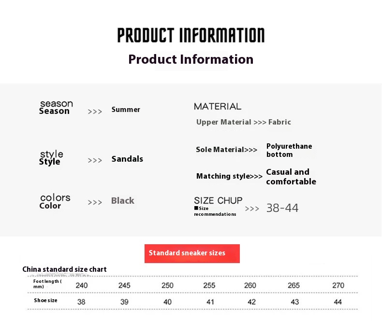Click the China standard size chart title
This screenshot has width=382, height=321.
[64, 269]
